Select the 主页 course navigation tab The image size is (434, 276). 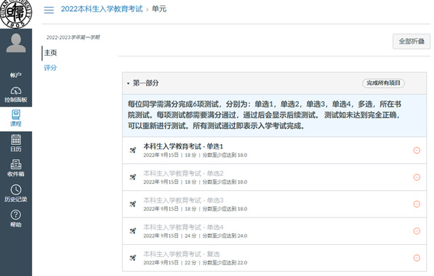pos(50,52)
